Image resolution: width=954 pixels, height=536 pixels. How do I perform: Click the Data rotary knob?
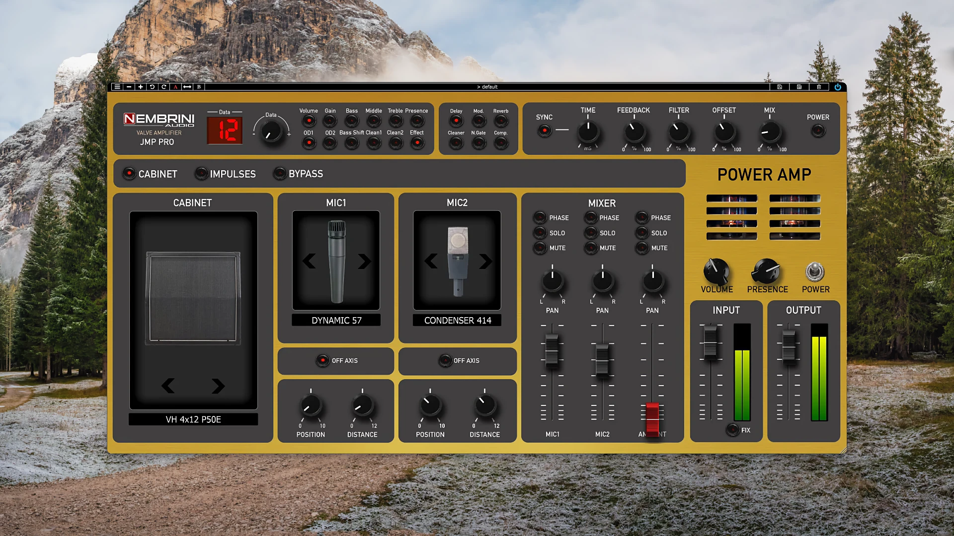(271, 132)
